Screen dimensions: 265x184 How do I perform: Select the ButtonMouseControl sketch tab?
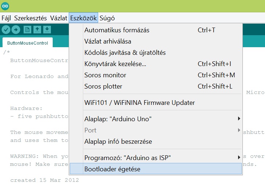(x=28, y=43)
